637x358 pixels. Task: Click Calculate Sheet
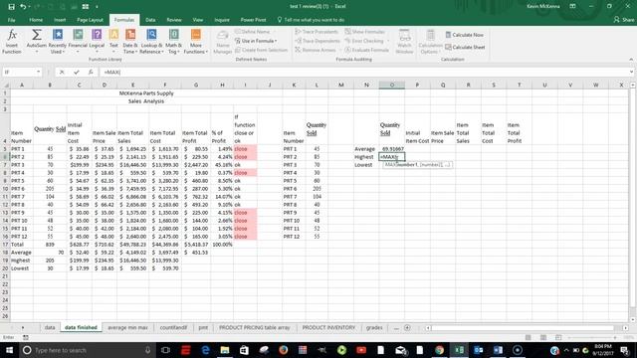465,47
